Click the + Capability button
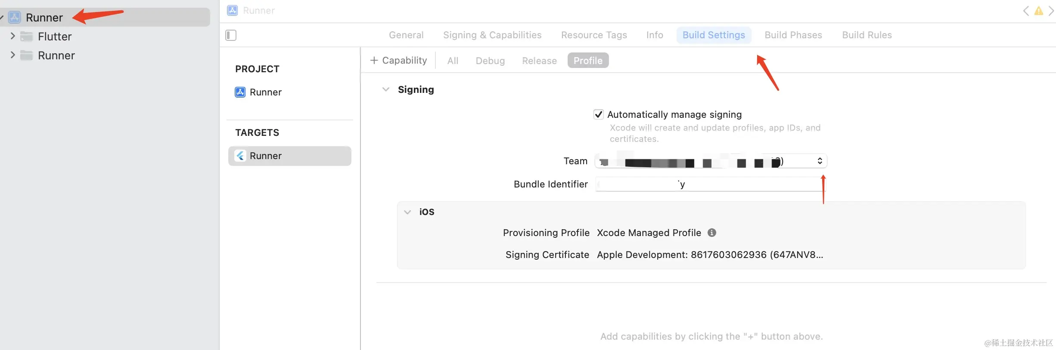 tap(399, 61)
